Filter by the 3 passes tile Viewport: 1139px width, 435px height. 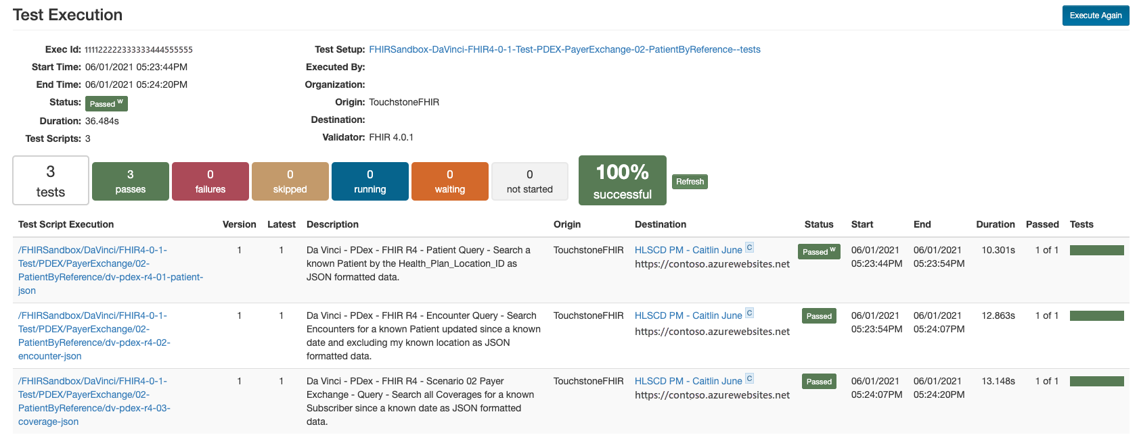pyautogui.click(x=131, y=181)
